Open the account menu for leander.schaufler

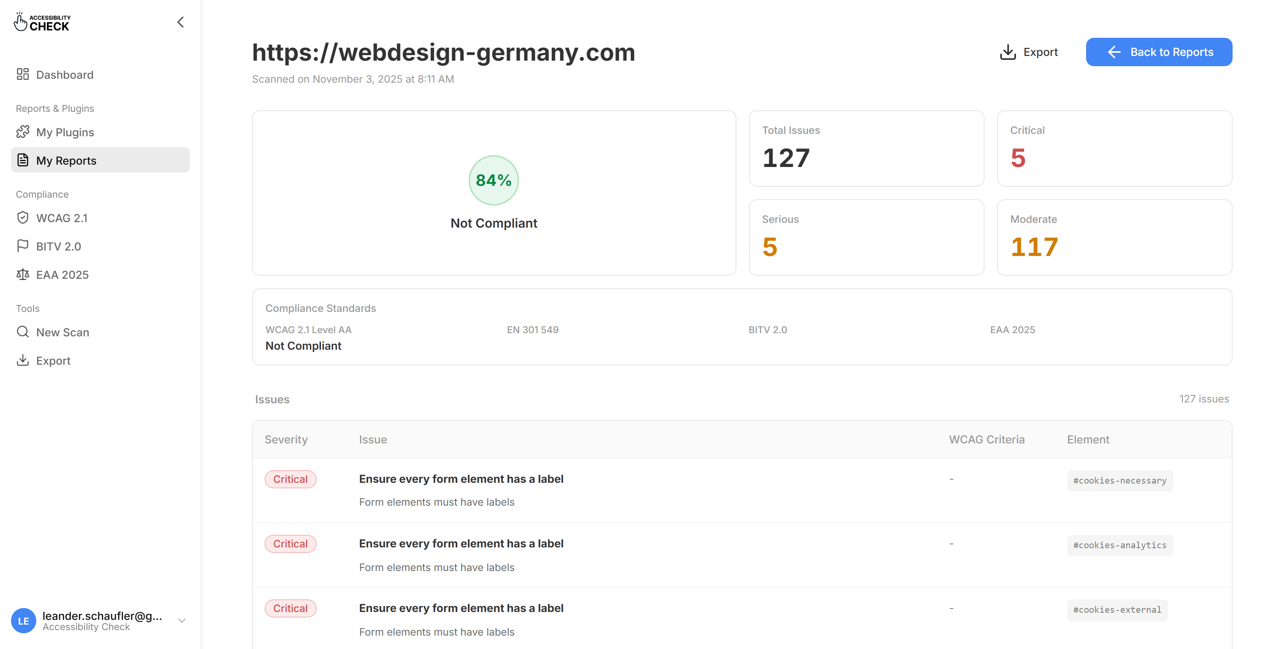coord(181,621)
